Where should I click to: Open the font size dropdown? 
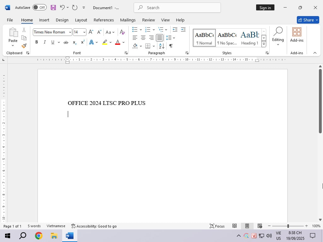84,32
